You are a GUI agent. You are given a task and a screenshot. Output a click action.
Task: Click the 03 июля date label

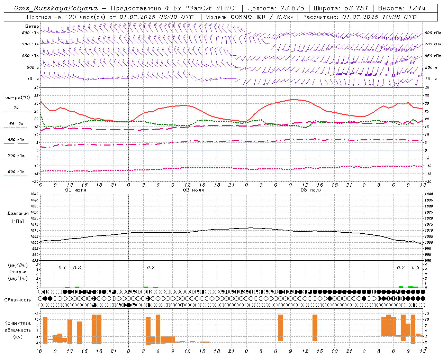pyautogui.click(x=311, y=190)
